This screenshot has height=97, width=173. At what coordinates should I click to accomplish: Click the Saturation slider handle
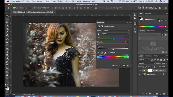tap(98, 45)
